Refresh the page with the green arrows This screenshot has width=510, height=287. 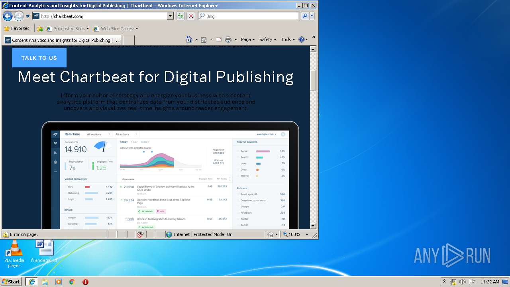click(x=180, y=16)
